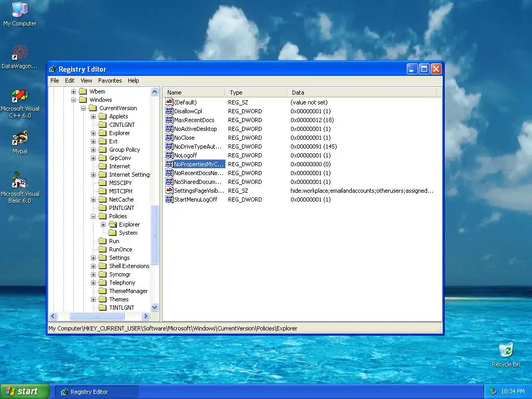Click the NoDriveTypeAut... DWORD value icon

click(x=169, y=146)
